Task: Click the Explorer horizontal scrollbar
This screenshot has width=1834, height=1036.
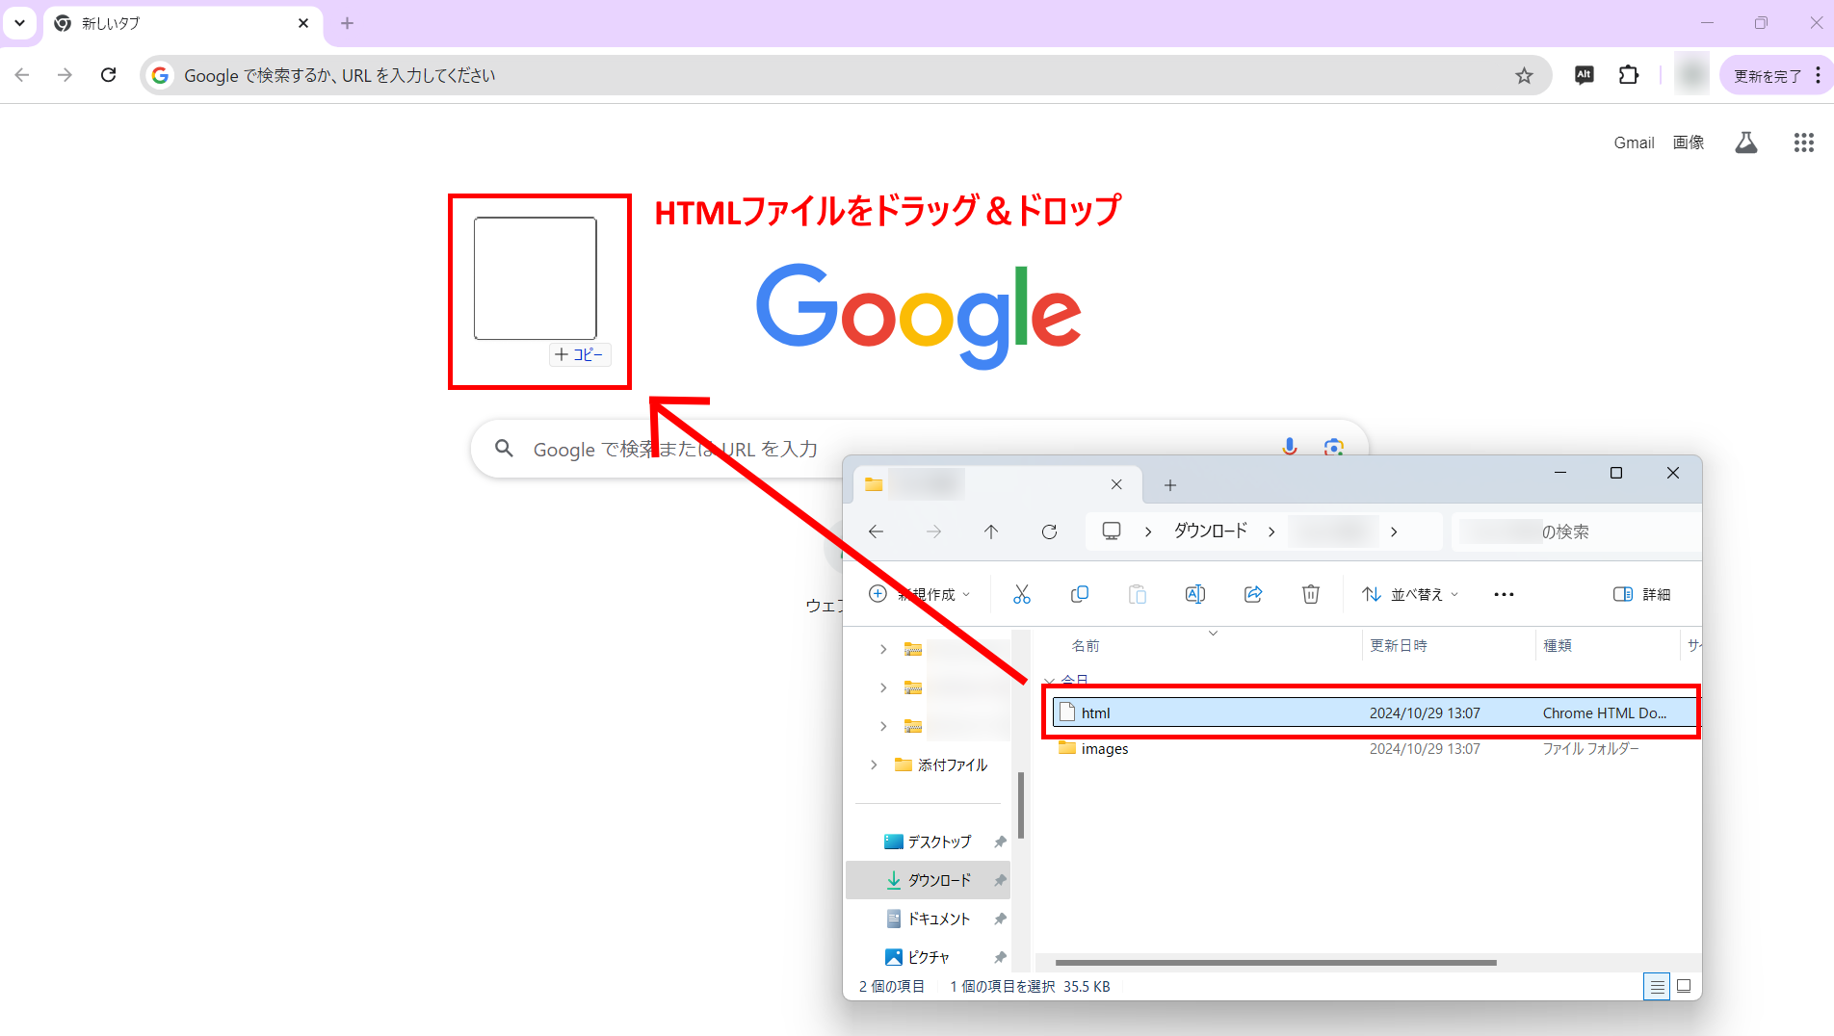Action: [x=1276, y=963]
